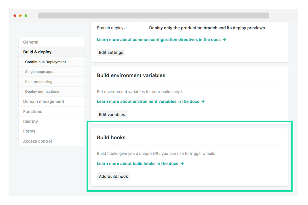Viewport: 308px width, 205px height.
Task: View Access control settings
Action: click(37, 141)
